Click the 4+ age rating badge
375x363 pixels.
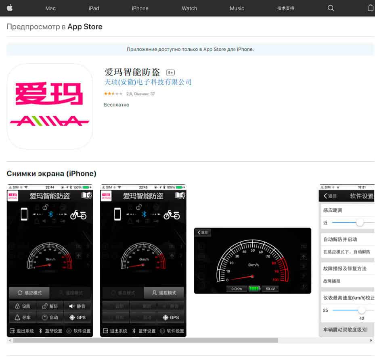[170, 73]
